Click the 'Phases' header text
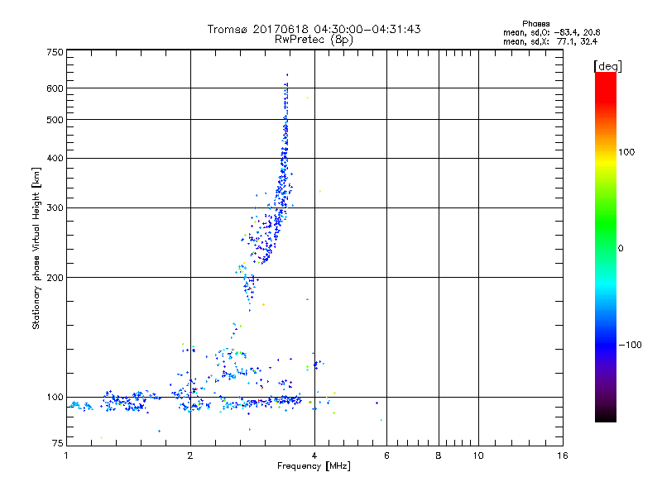Screen dimensions: 662x496 coord(535,24)
